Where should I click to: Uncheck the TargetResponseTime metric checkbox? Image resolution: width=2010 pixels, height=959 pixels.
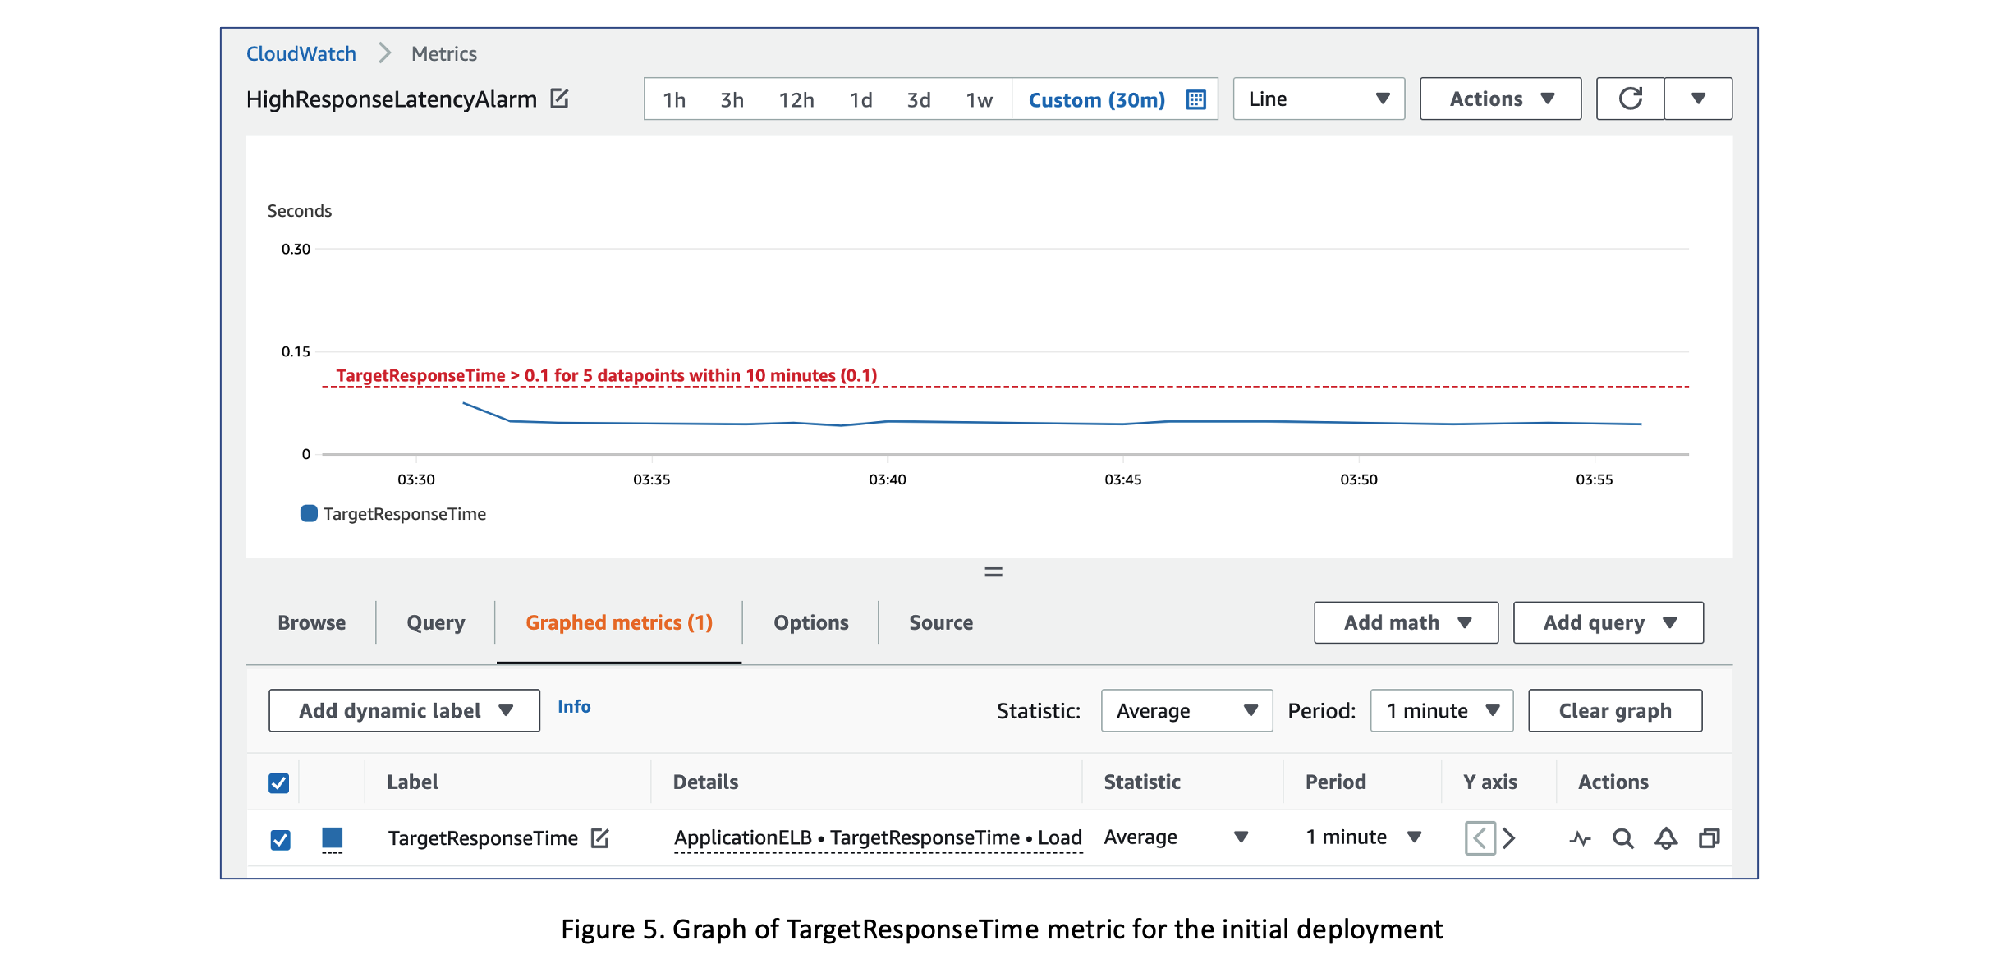pos(279,838)
